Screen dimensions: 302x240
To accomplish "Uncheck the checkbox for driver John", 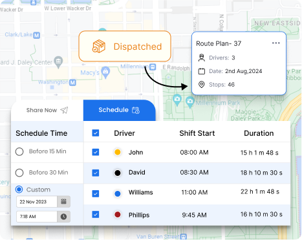I will (96, 152).
